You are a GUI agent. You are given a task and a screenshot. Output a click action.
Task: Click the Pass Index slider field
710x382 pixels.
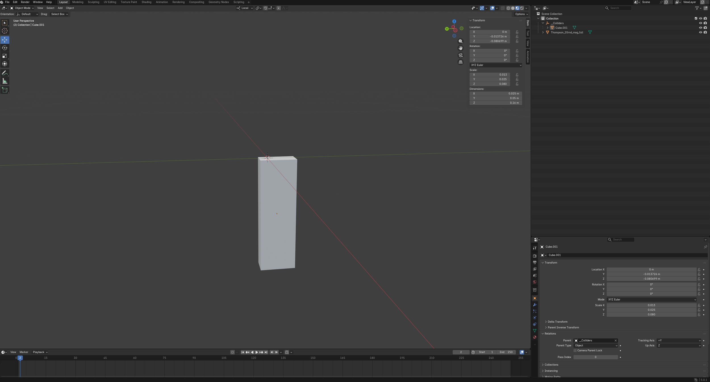595,357
